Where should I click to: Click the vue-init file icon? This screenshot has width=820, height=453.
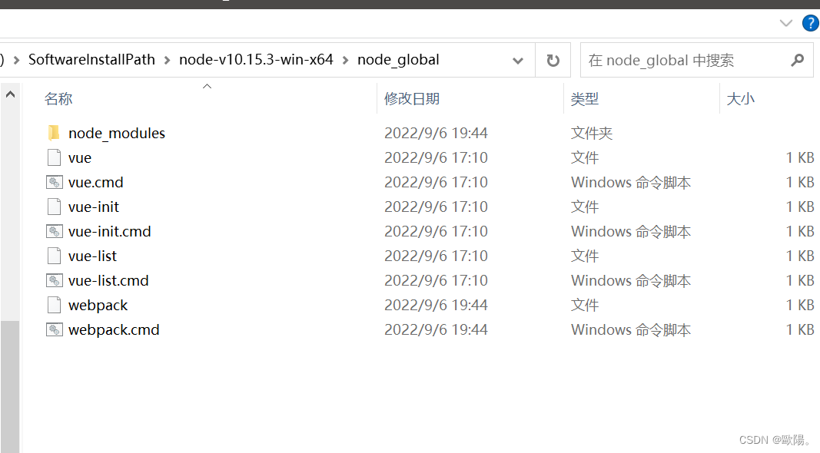pyautogui.click(x=54, y=207)
